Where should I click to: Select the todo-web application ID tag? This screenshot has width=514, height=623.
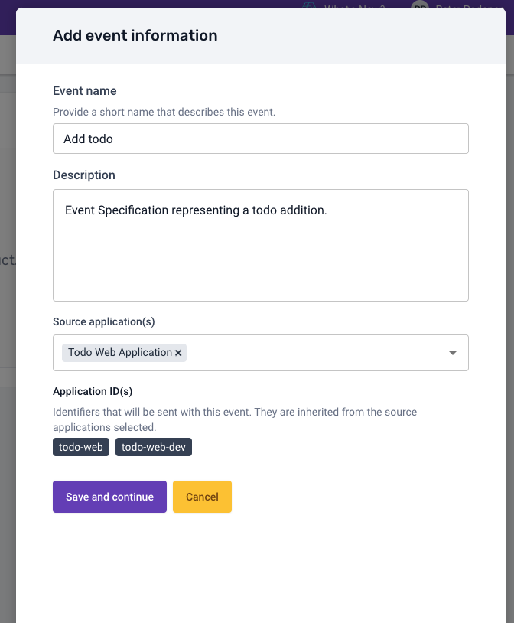point(81,447)
